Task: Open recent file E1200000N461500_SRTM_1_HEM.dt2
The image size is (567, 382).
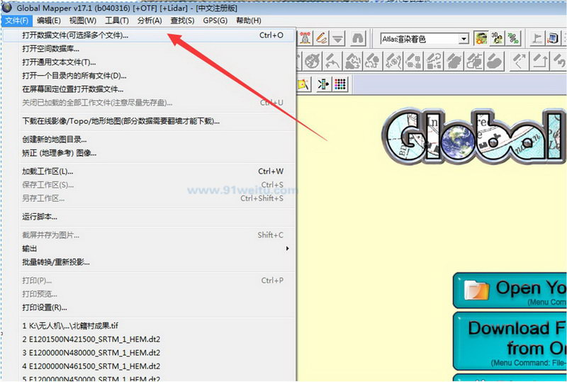Action: coord(149,366)
